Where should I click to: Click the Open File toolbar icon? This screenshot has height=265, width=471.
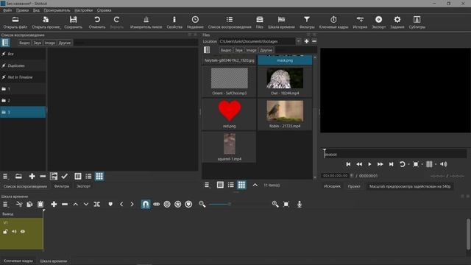pyautogui.click(x=15, y=20)
